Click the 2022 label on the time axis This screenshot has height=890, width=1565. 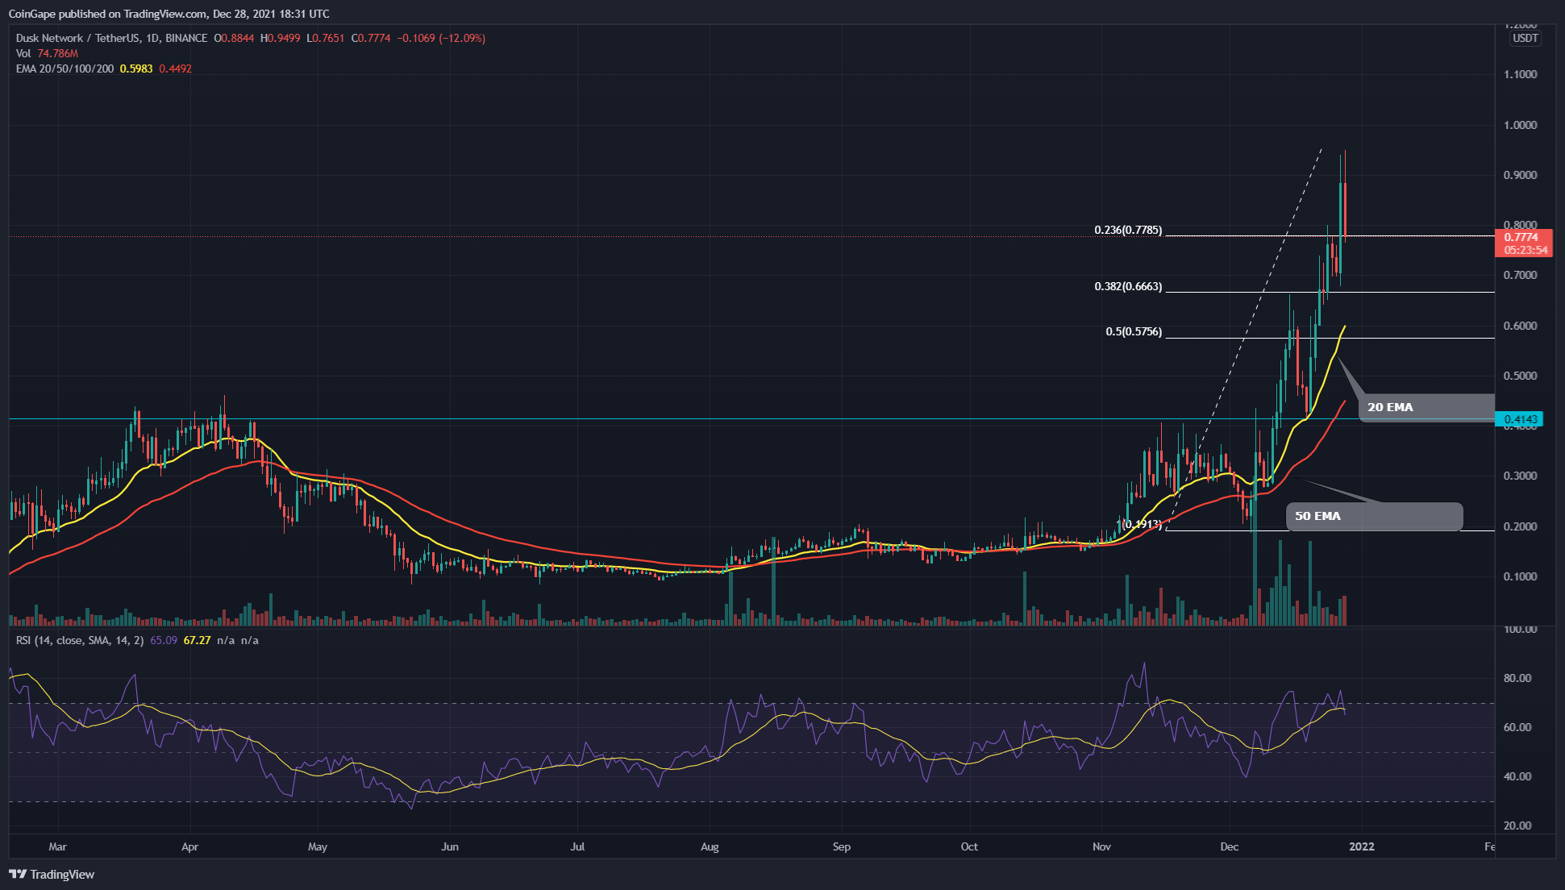click(1363, 847)
